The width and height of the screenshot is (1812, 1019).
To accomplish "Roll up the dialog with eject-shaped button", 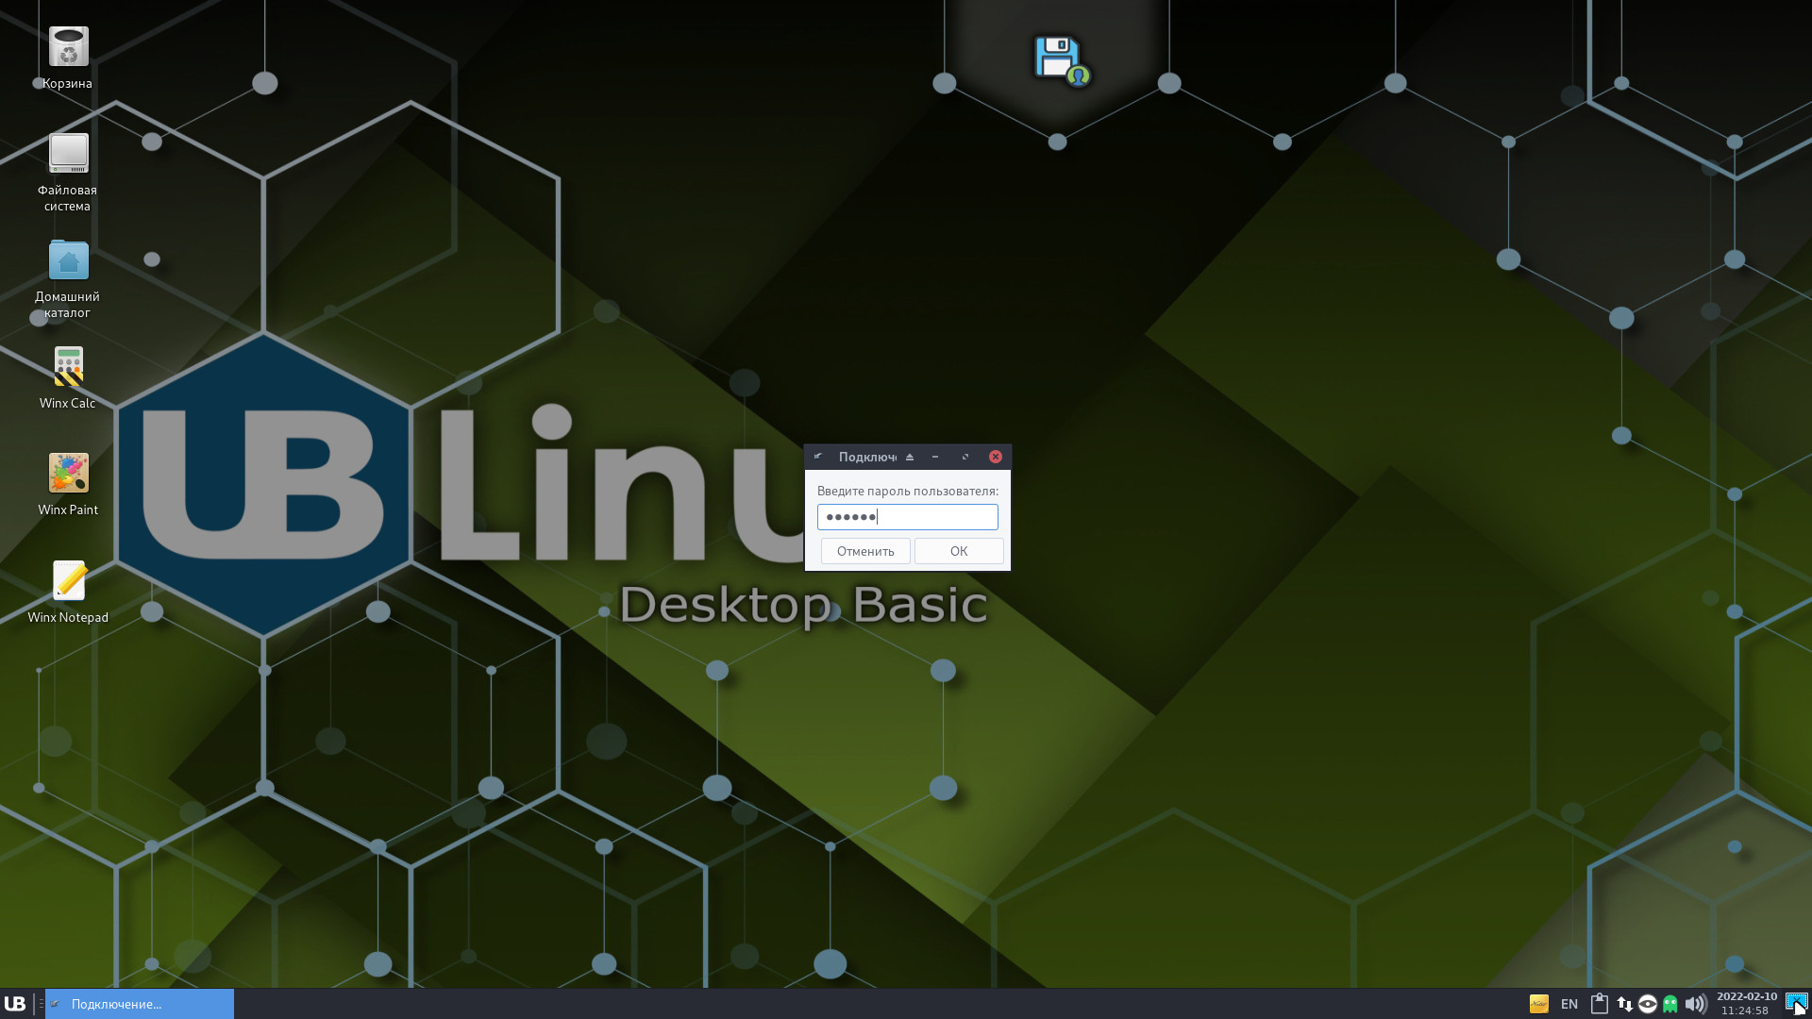I will tap(910, 457).
